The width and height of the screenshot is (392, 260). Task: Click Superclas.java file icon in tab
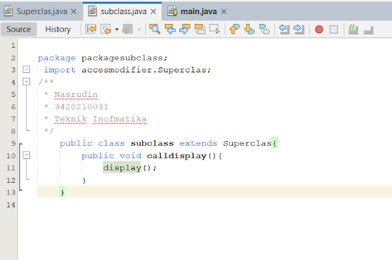point(8,11)
